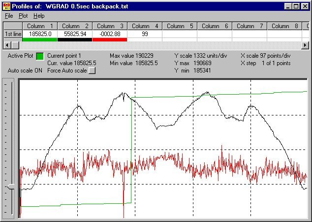Click the Column 4 header
Viewport: 312px width, 222px height.
(145, 26)
